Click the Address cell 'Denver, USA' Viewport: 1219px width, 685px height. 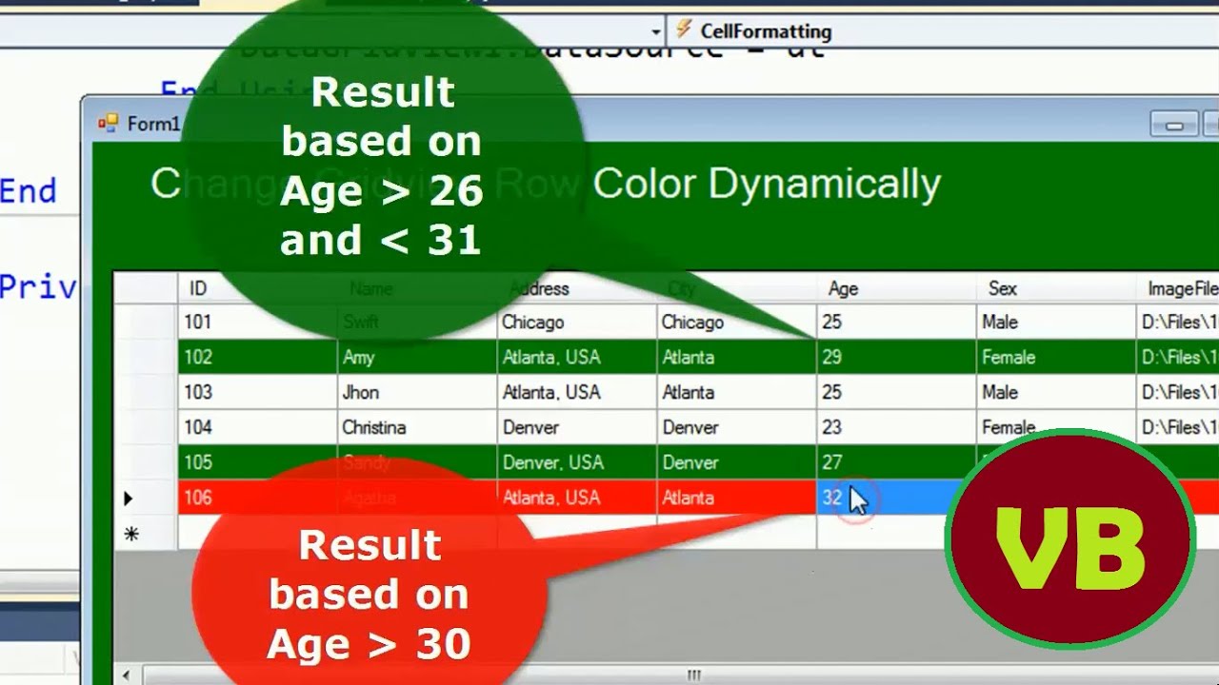point(577,463)
